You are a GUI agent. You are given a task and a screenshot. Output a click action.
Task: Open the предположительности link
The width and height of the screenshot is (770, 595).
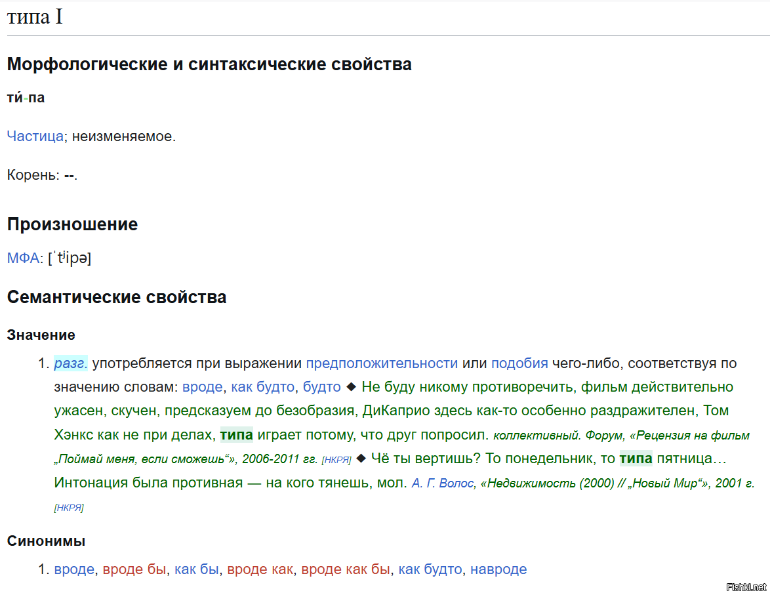coord(382,363)
